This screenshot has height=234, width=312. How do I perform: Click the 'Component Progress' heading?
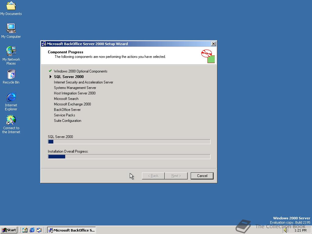(66, 52)
